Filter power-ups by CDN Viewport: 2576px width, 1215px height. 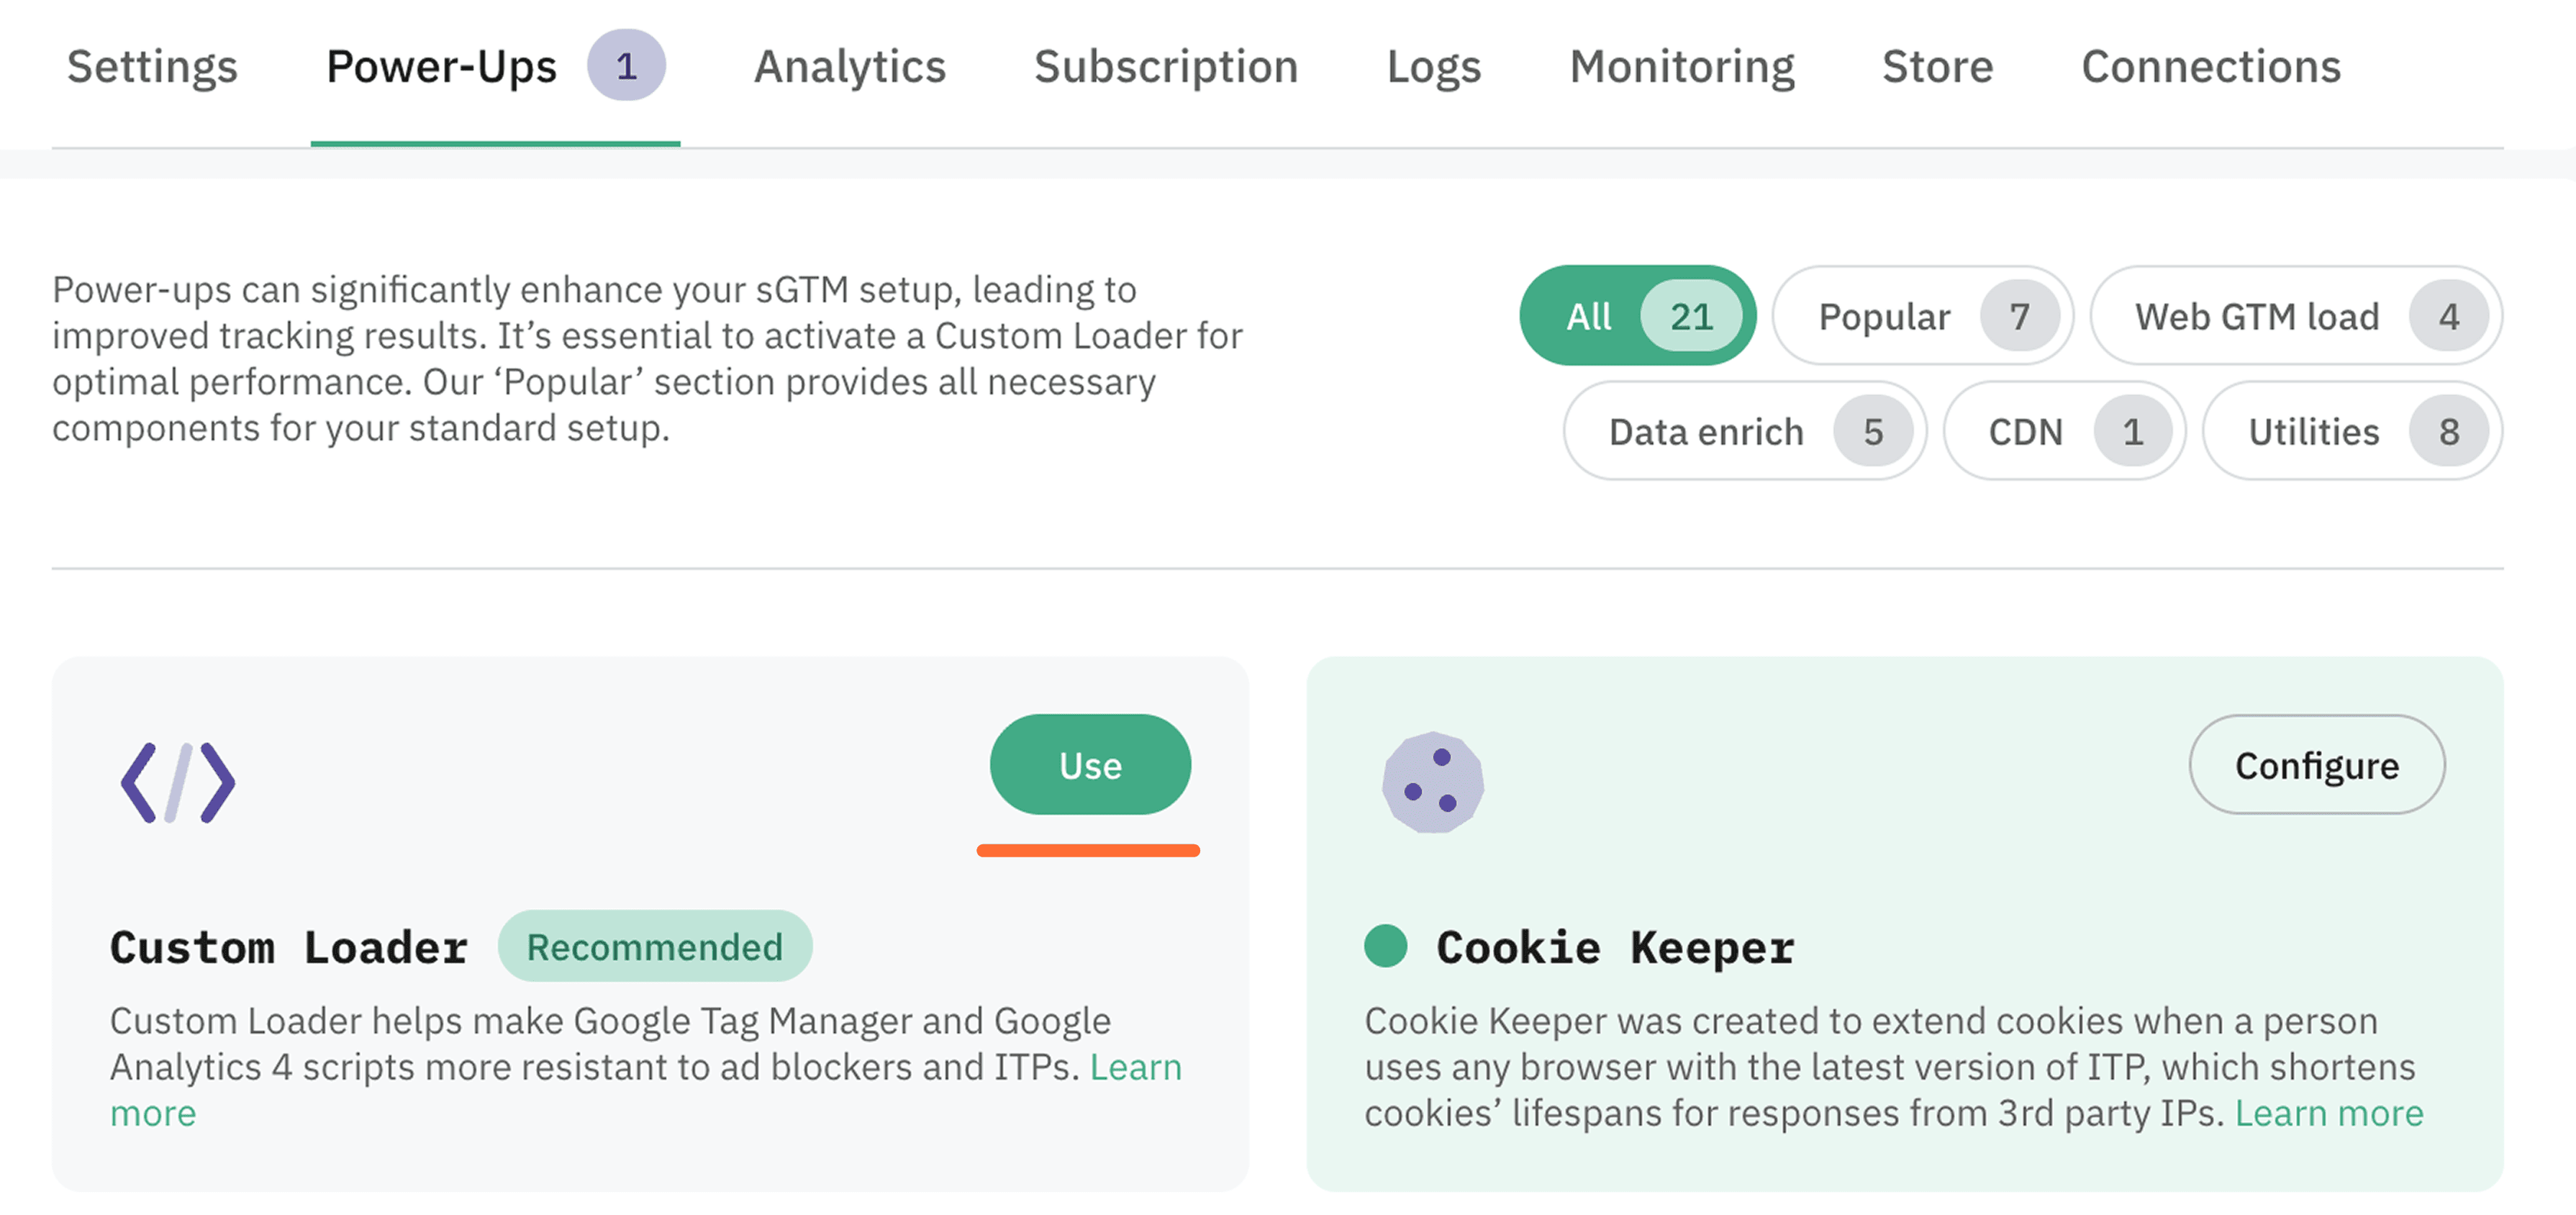(2063, 432)
